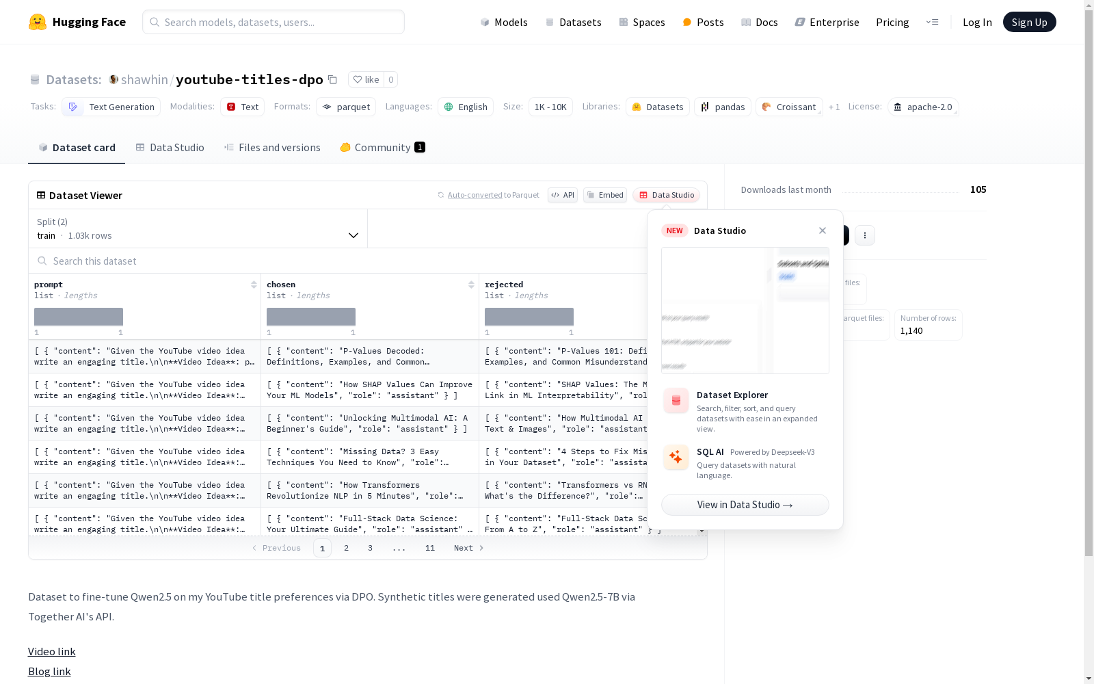Click the Embed button
The height and width of the screenshot is (684, 1094).
(605, 195)
